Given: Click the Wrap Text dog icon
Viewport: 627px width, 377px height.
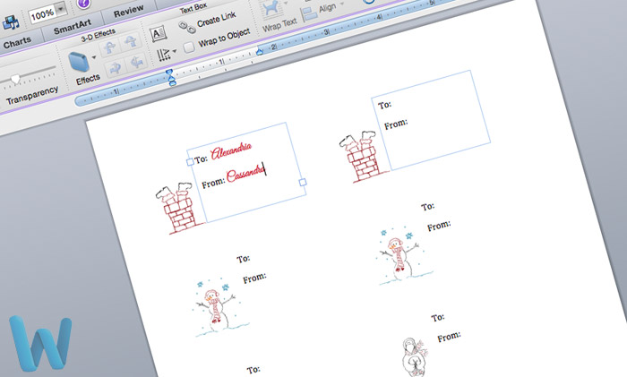Looking at the screenshot, I should coord(272,9).
